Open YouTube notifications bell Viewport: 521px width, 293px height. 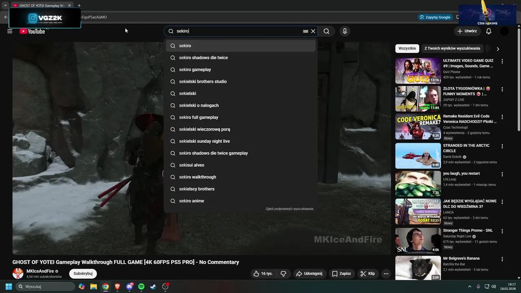point(489,31)
